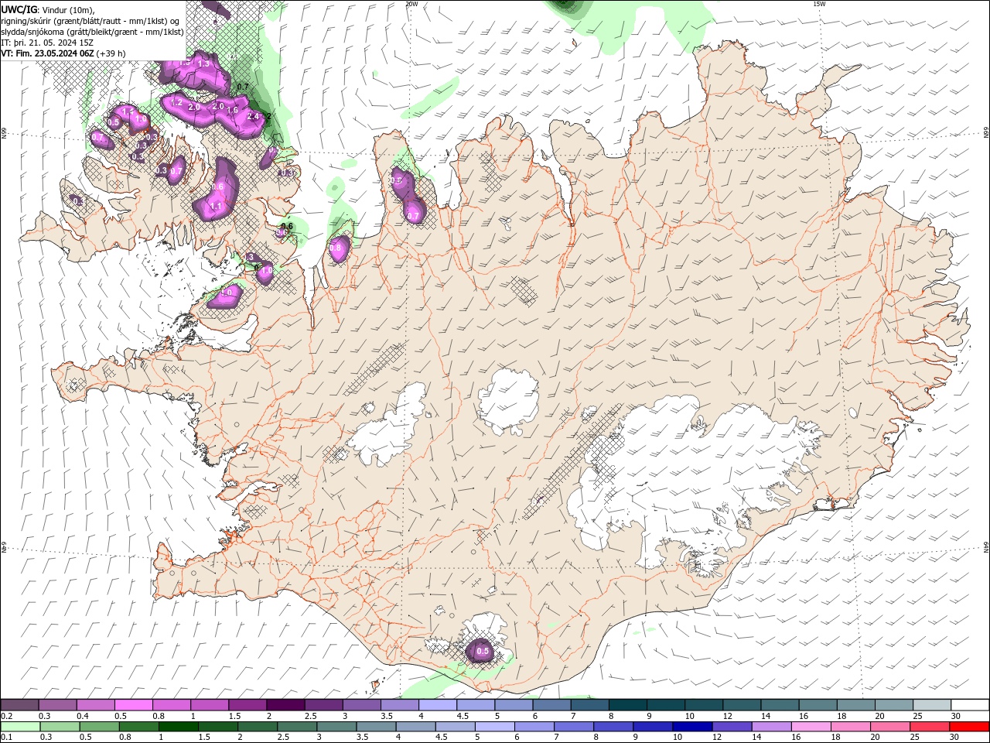The height and width of the screenshot is (743, 990).
Task: Pick the snow legend swatch labeled 12
Action: click(x=740, y=705)
